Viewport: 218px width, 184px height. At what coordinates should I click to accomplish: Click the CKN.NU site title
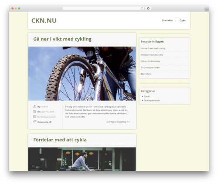[44, 20]
